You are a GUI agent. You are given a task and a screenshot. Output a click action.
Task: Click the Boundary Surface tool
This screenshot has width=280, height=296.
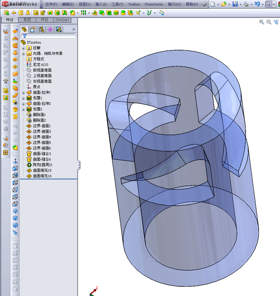tap(15, 60)
